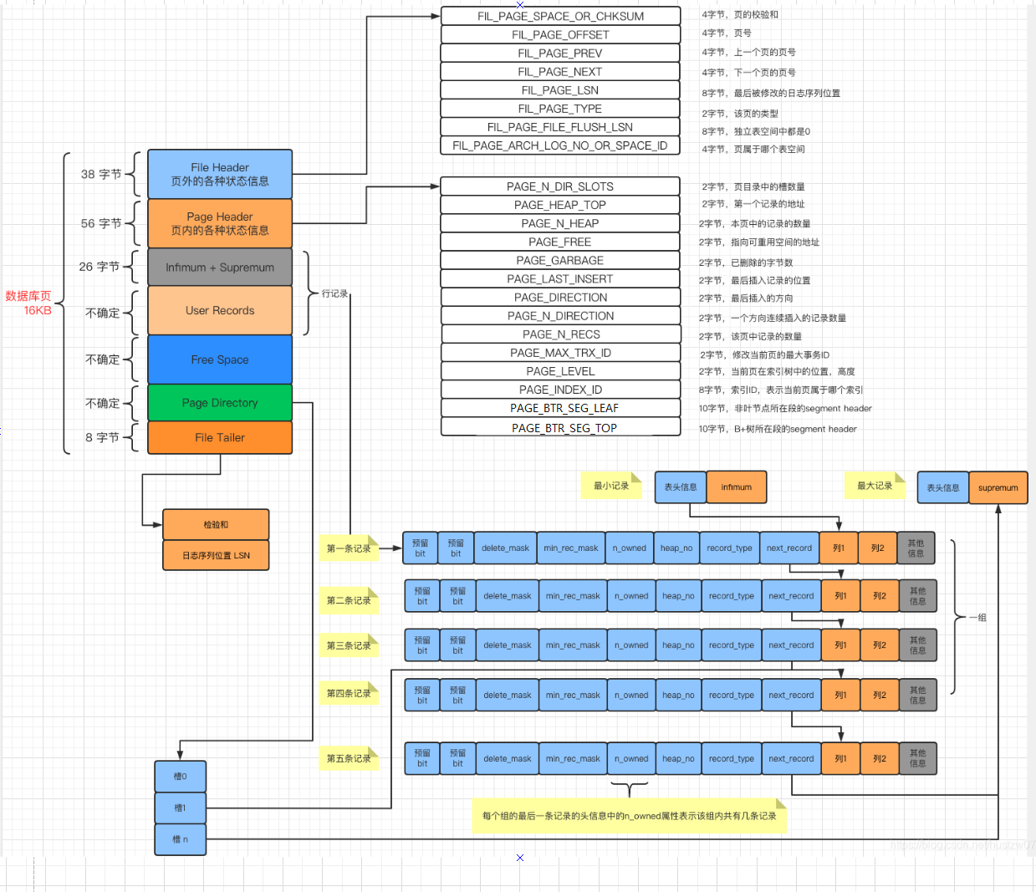Click the delete_mask cell in first record
Viewport: 1036px width, 892px height.
click(505, 548)
